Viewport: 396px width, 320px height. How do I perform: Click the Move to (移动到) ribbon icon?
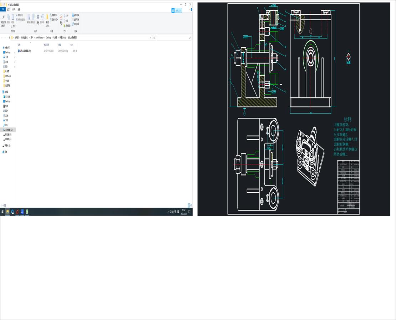coord(29,17)
